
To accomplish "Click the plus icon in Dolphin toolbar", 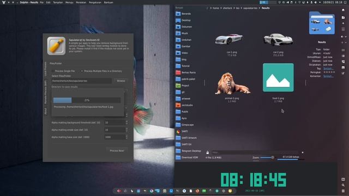I will [343, 23].
